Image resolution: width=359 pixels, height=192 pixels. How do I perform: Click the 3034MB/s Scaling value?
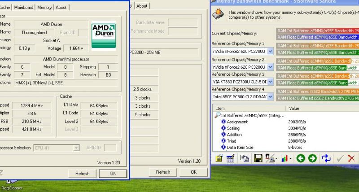click(x=297, y=128)
